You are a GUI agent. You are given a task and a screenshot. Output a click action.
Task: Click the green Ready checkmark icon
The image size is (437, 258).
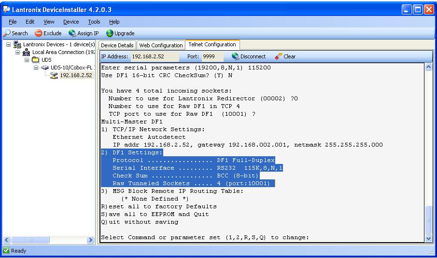click(x=6, y=251)
